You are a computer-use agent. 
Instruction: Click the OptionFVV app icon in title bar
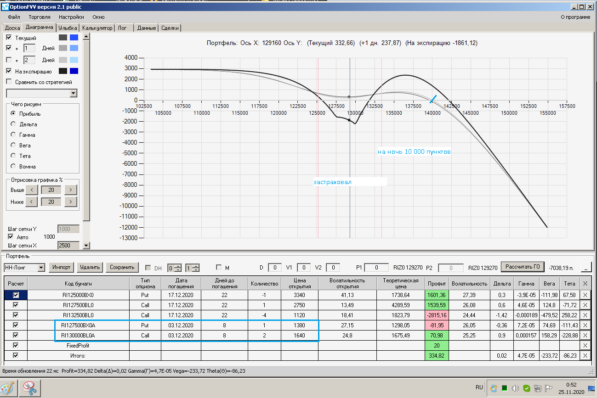[x=6, y=7]
